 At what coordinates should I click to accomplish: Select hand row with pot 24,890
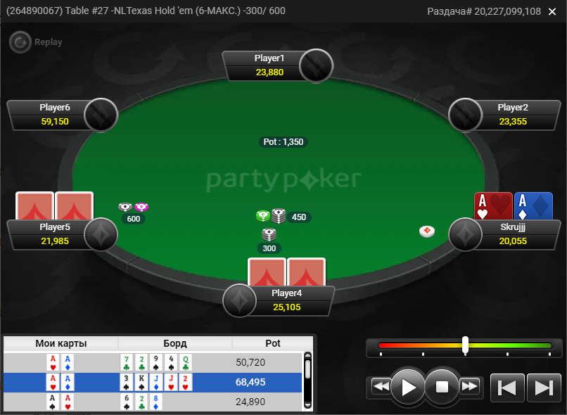(x=153, y=402)
